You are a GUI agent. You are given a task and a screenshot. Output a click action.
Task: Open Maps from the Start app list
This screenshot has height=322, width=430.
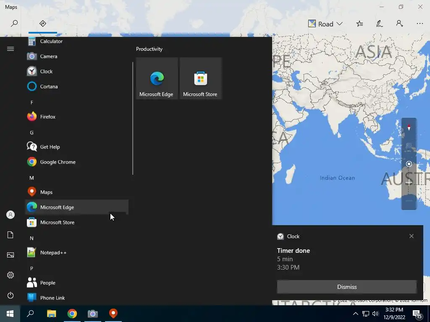pos(77,192)
